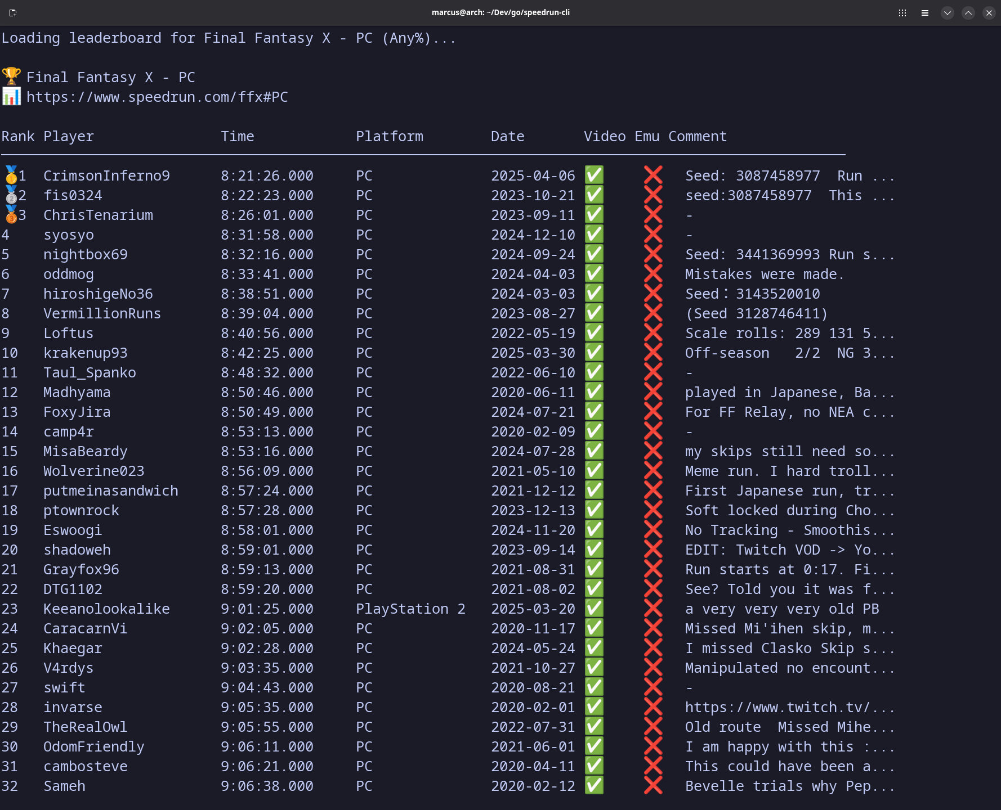Select the comment 'a very very very old PB'

782,609
